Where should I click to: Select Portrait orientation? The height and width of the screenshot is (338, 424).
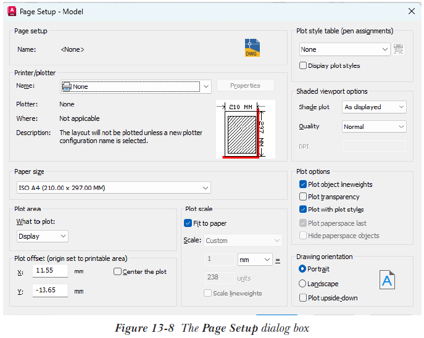pos(302,269)
